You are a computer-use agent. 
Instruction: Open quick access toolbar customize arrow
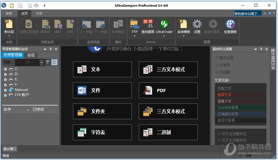45,6
